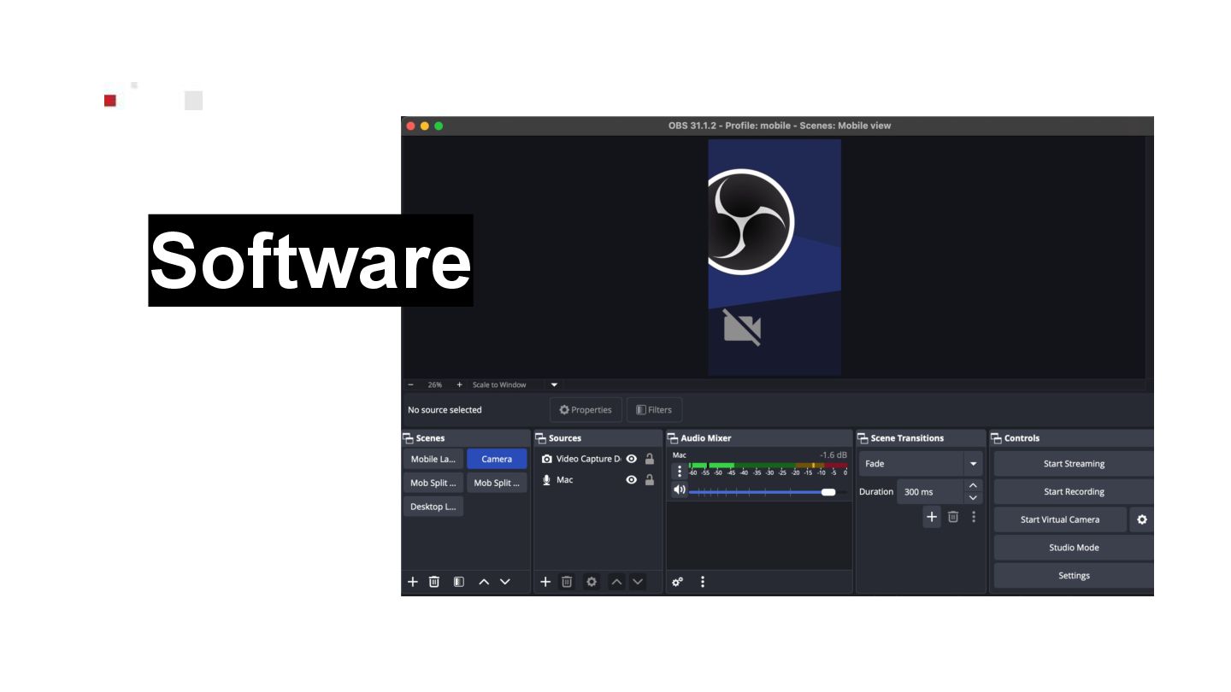The height and width of the screenshot is (692, 1231).
Task: Open source properties gear in Sources toolbar
Action: point(591,582)
